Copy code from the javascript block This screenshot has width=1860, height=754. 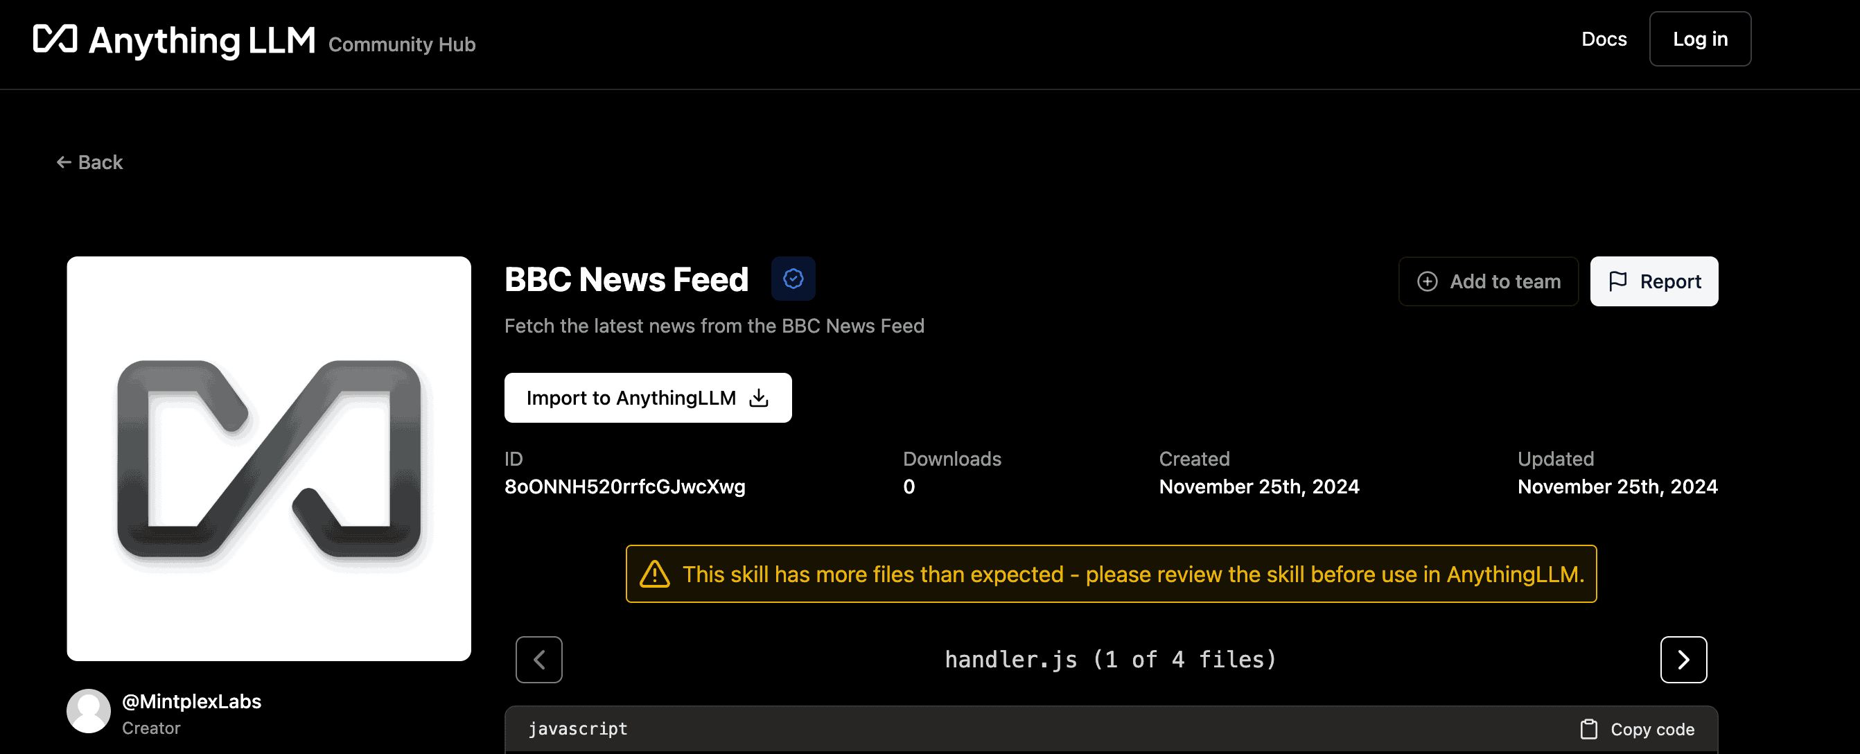[1636, 730]
